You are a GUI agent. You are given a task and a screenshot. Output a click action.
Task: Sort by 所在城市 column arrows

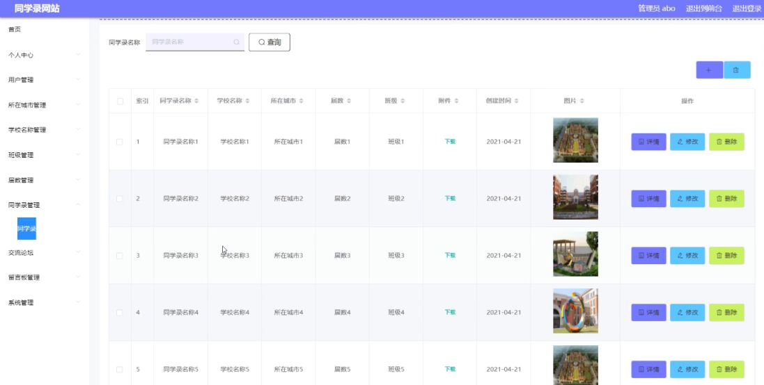point(301,101)
